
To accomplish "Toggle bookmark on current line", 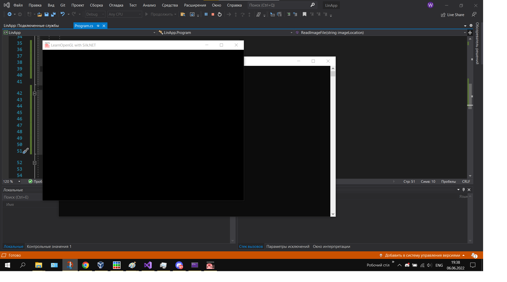I will point(304,14).
